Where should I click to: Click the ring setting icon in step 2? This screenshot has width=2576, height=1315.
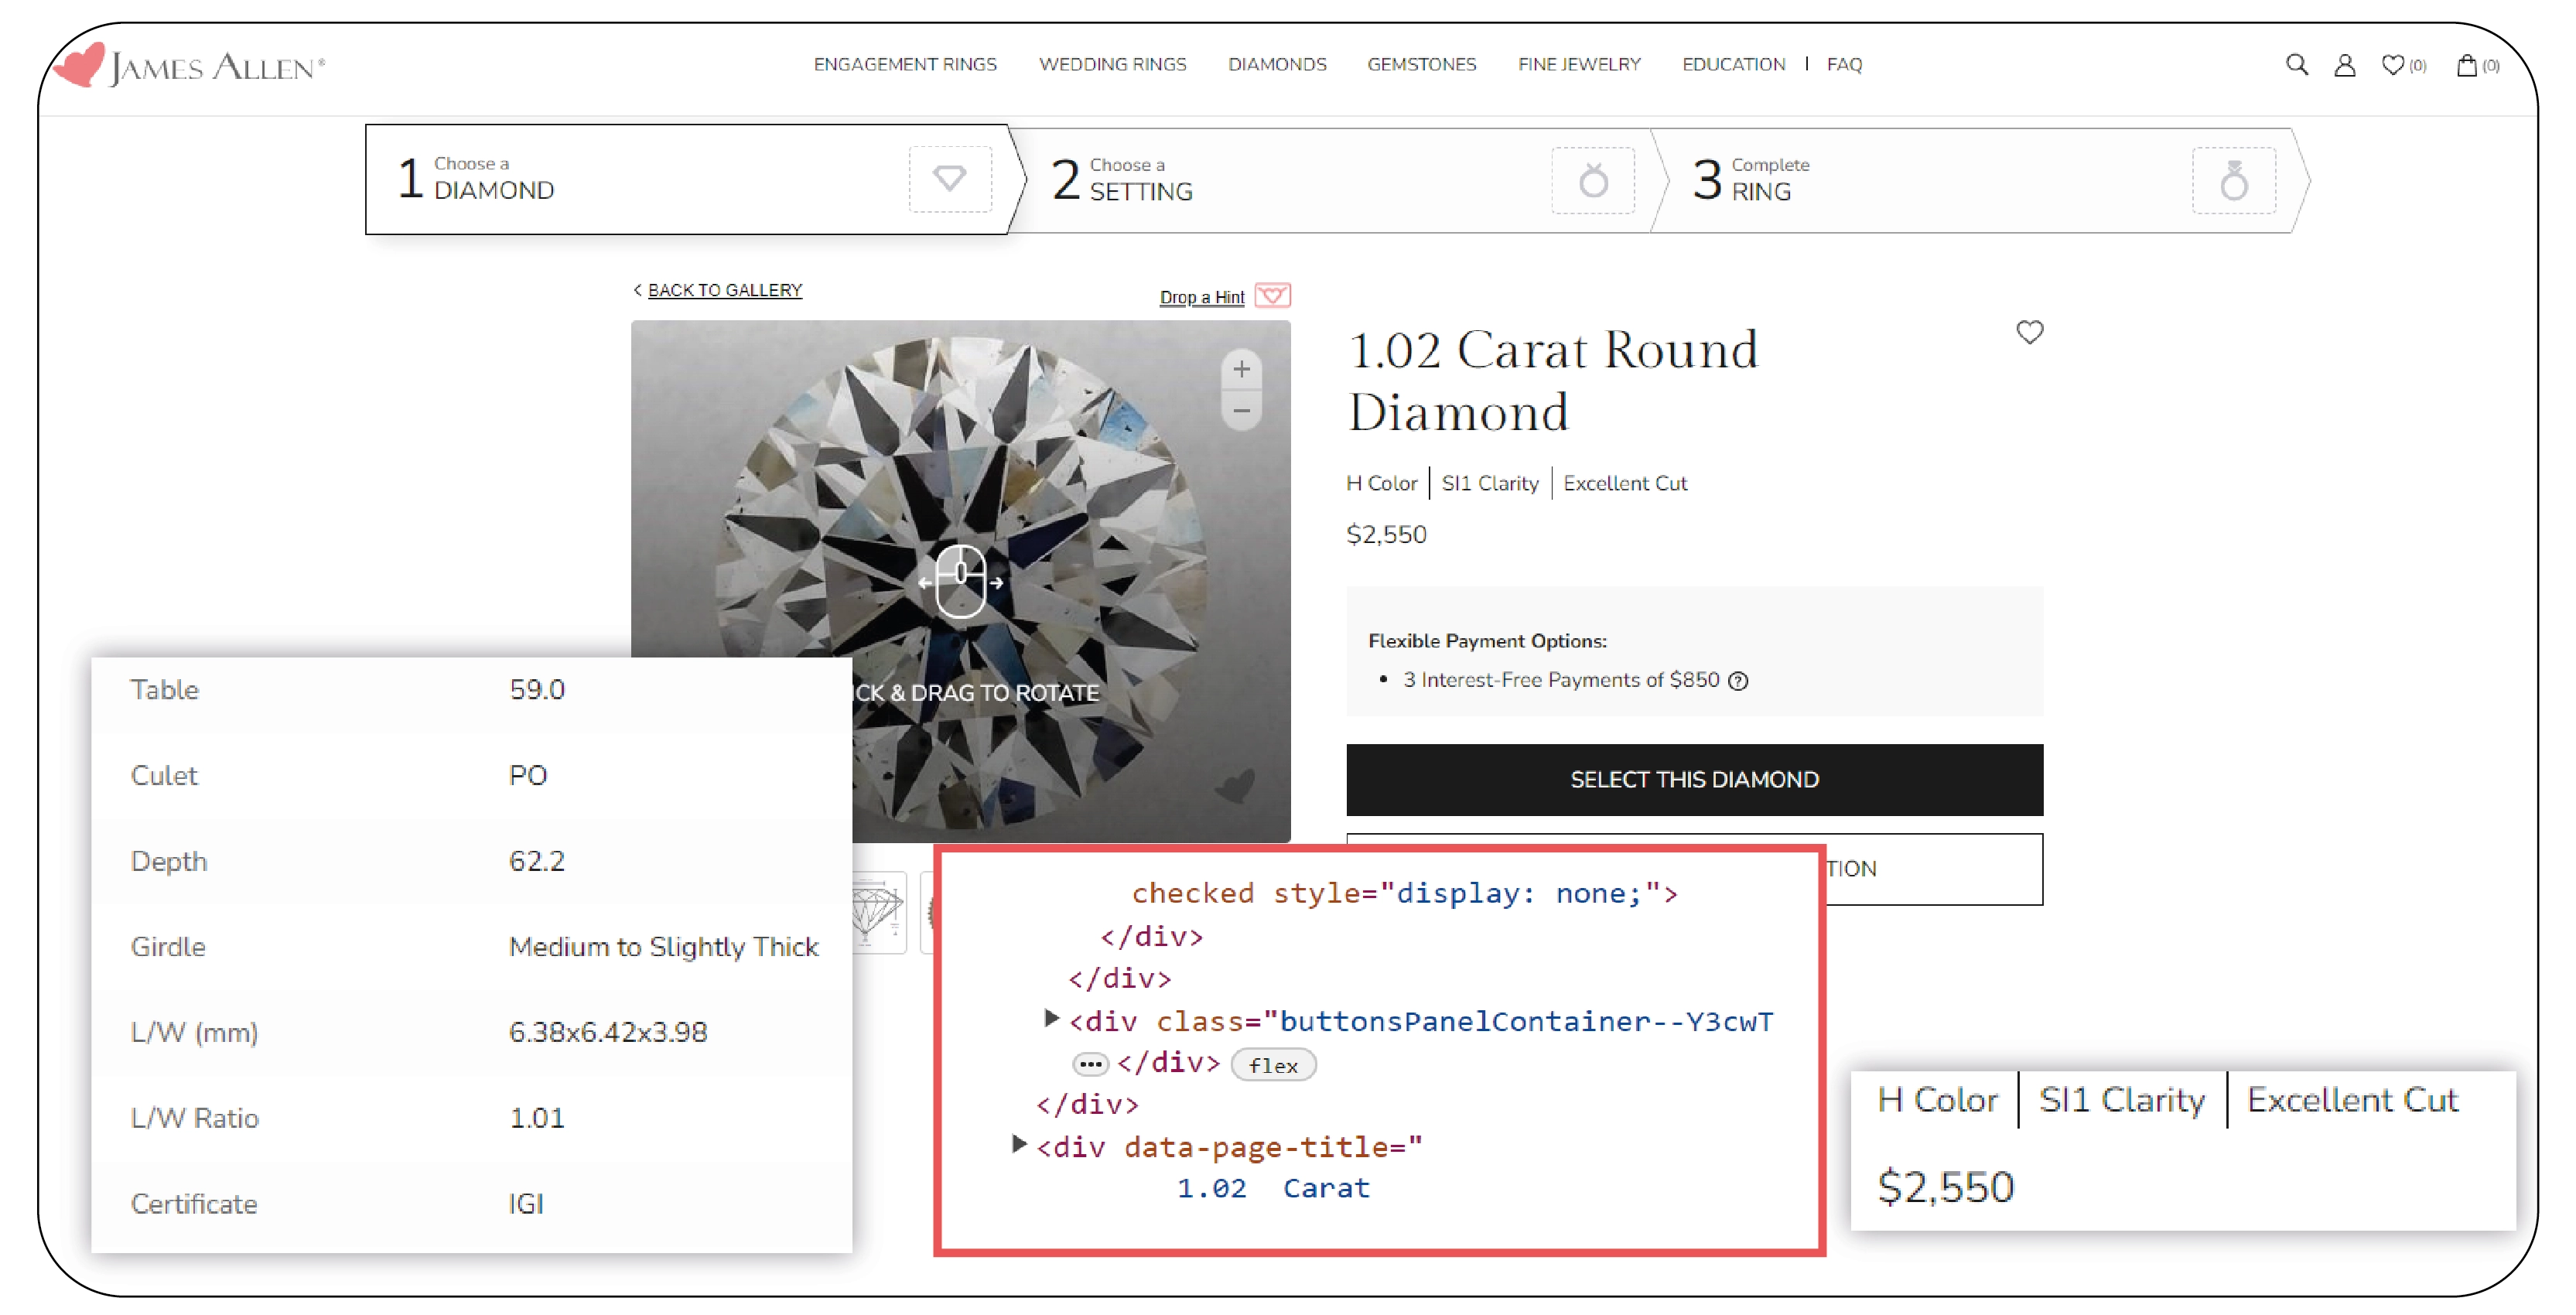click(x=1593, y=180)
